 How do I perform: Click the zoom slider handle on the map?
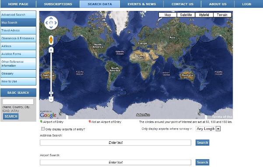coord(51,93)
